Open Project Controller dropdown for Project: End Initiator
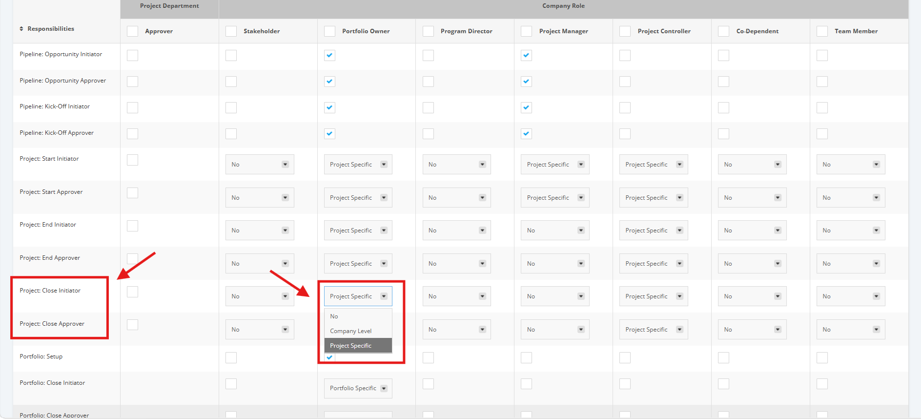Image resolution: width=921 pixels, height=419 pixels. 654,230
